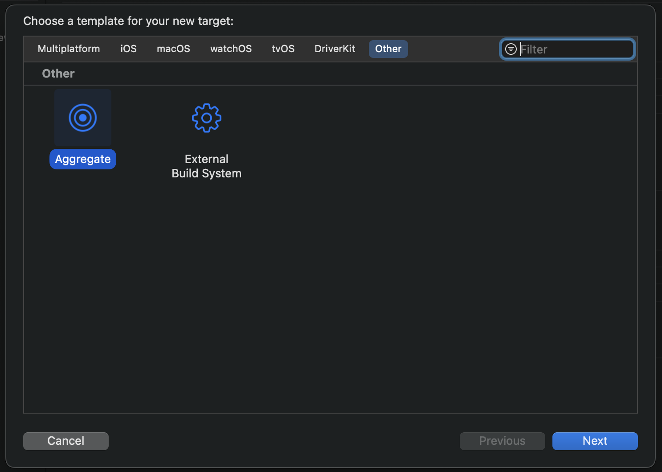Viewport: 662px width, 472px height.
Task: Switch to the tvOS tab
Action: point(283,49)
